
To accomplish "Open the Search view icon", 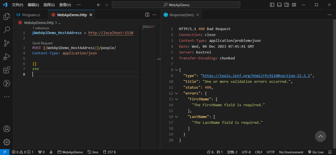I will coord(6,30).
